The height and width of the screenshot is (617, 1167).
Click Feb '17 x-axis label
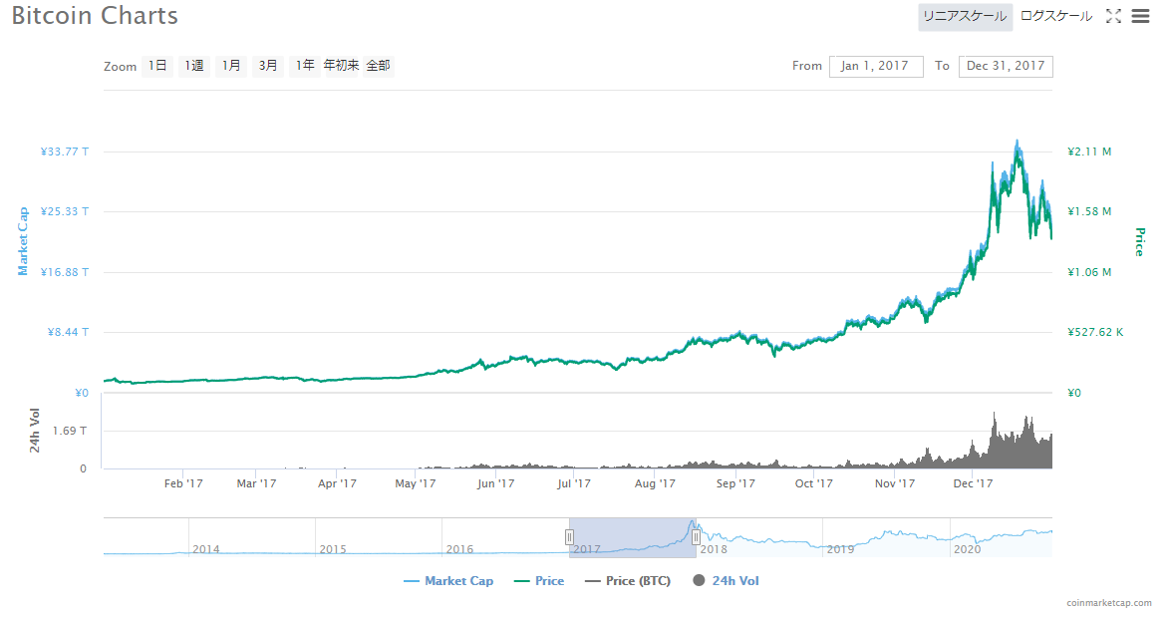(x=183, y=483)
